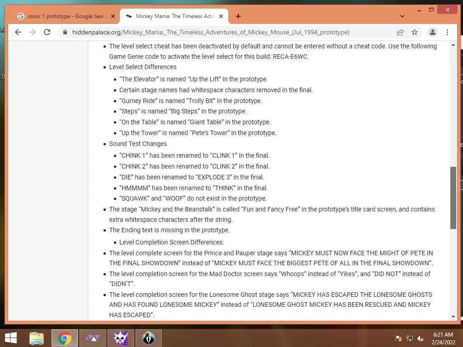Click the forward navigation arrow
Viewport: 463px width, 347px height.
point(33,32)
